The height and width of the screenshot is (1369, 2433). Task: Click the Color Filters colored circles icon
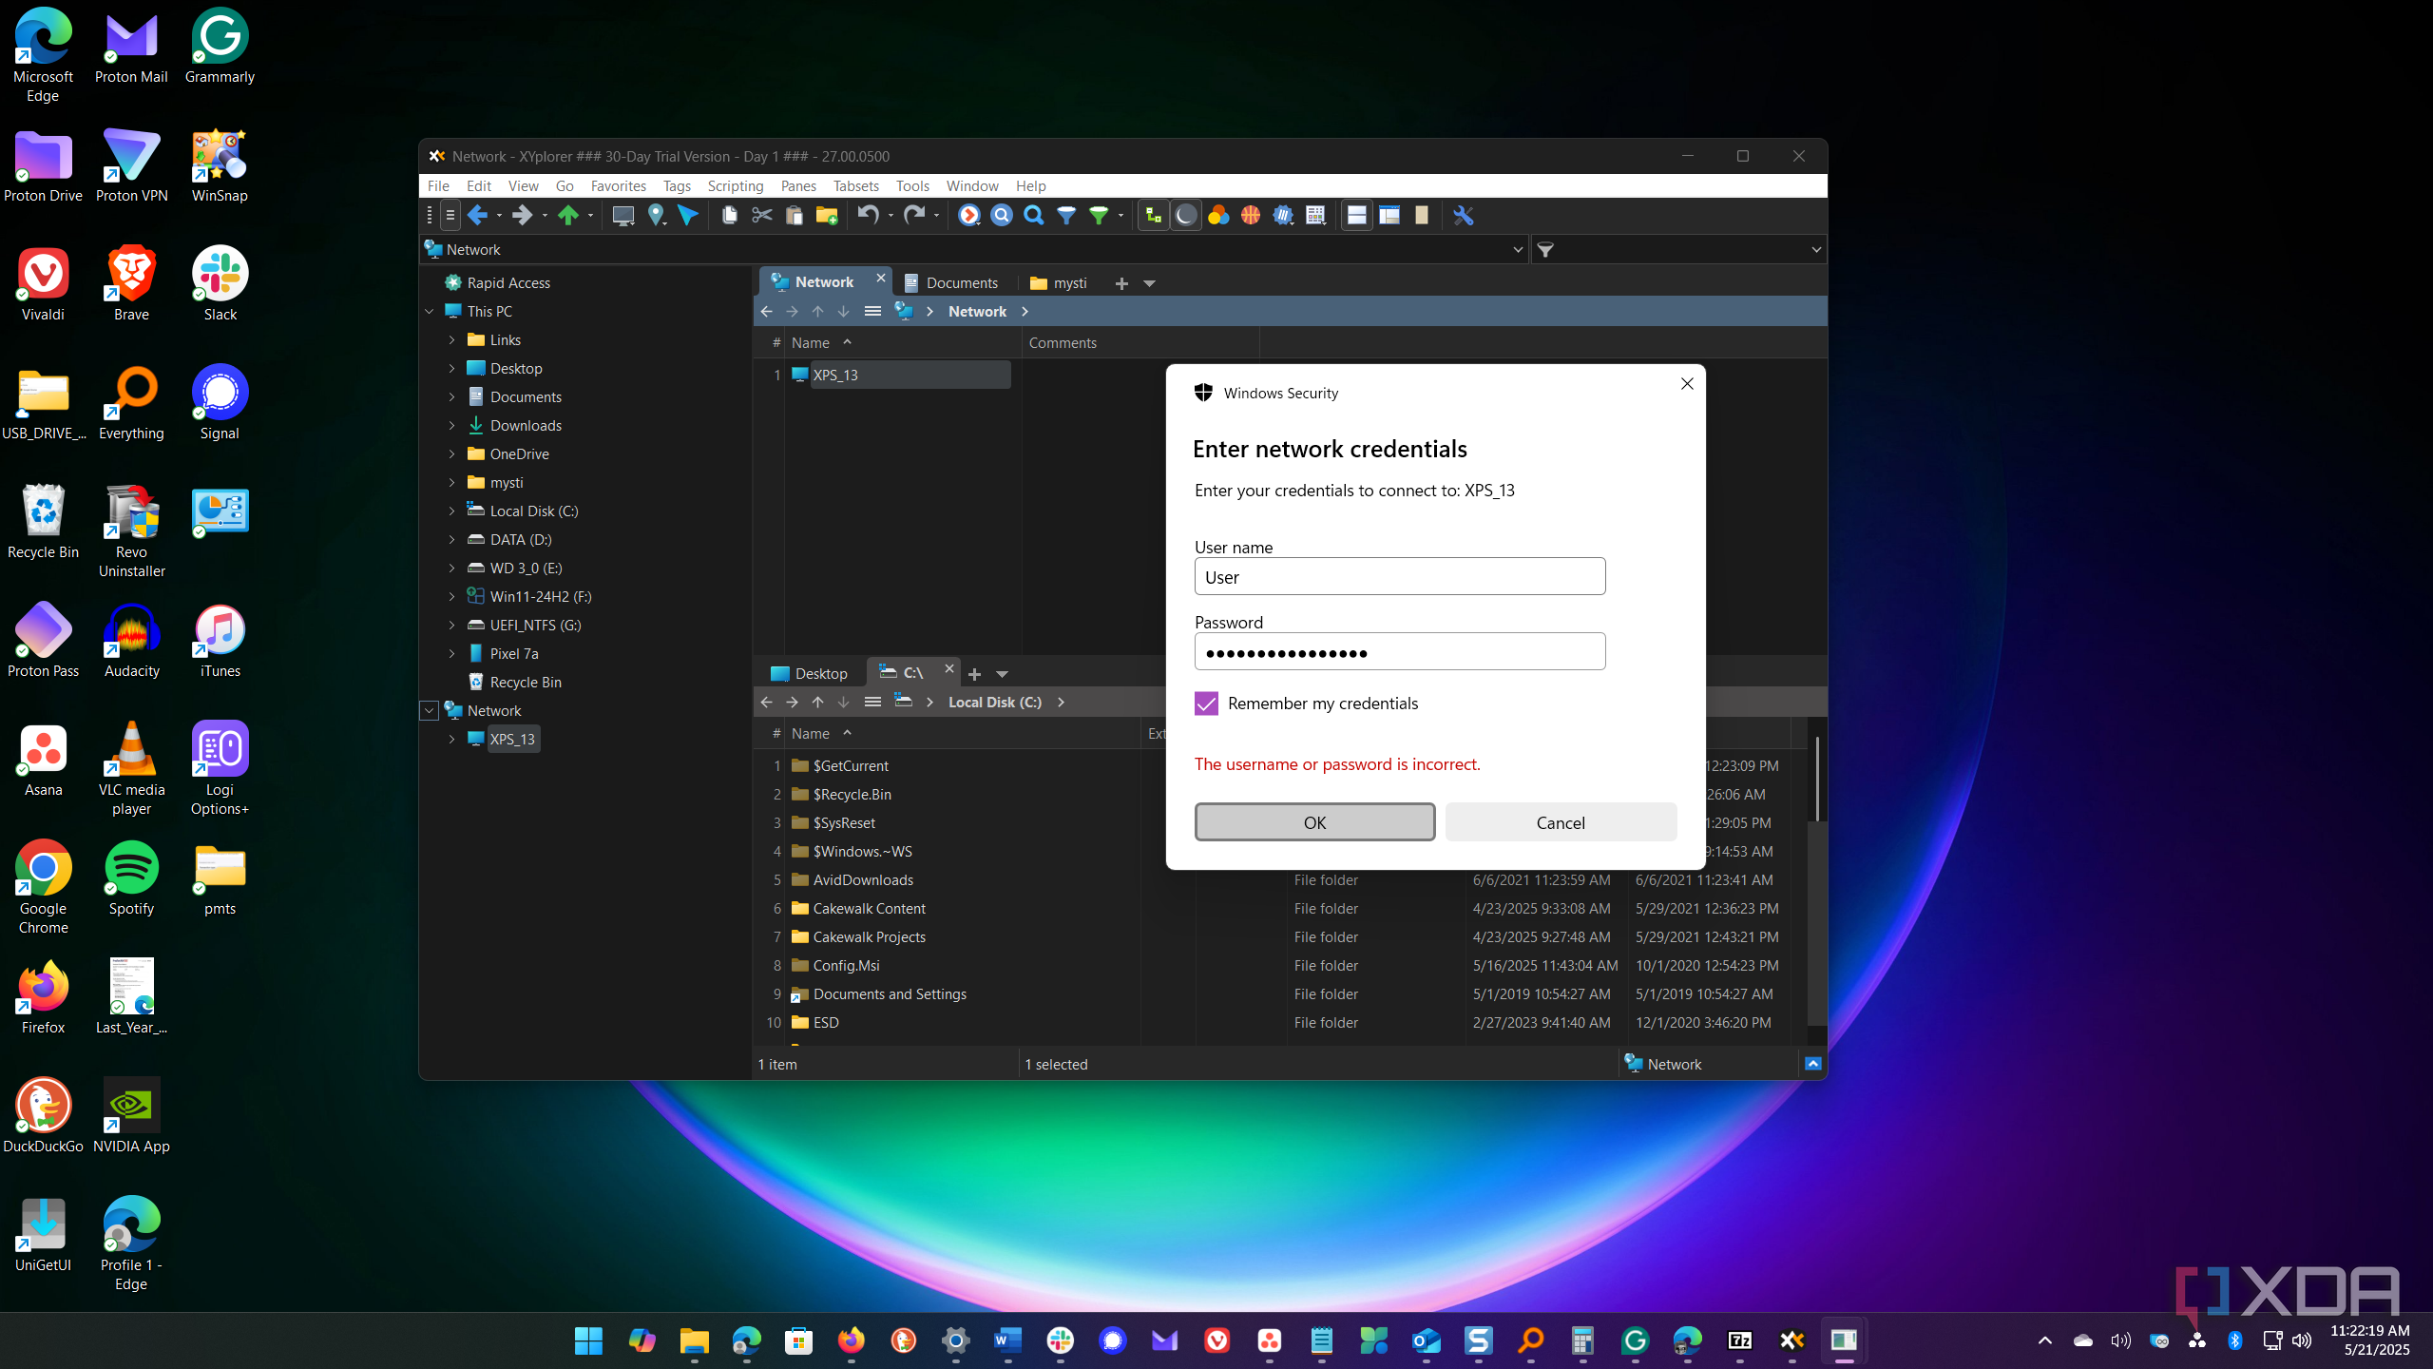click(x=1218, y=216)
